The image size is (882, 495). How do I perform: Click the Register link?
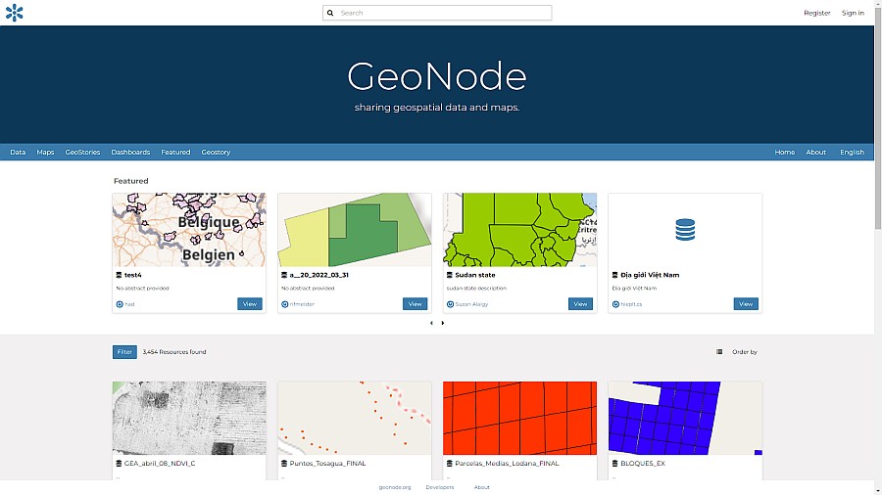tap(816, 13)
